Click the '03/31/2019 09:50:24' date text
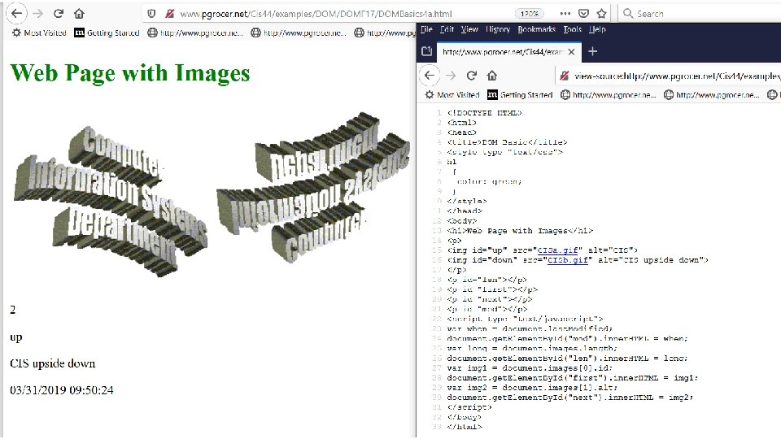Image resolution: width=781 pixels, height=439 pixels. (62, 390)
